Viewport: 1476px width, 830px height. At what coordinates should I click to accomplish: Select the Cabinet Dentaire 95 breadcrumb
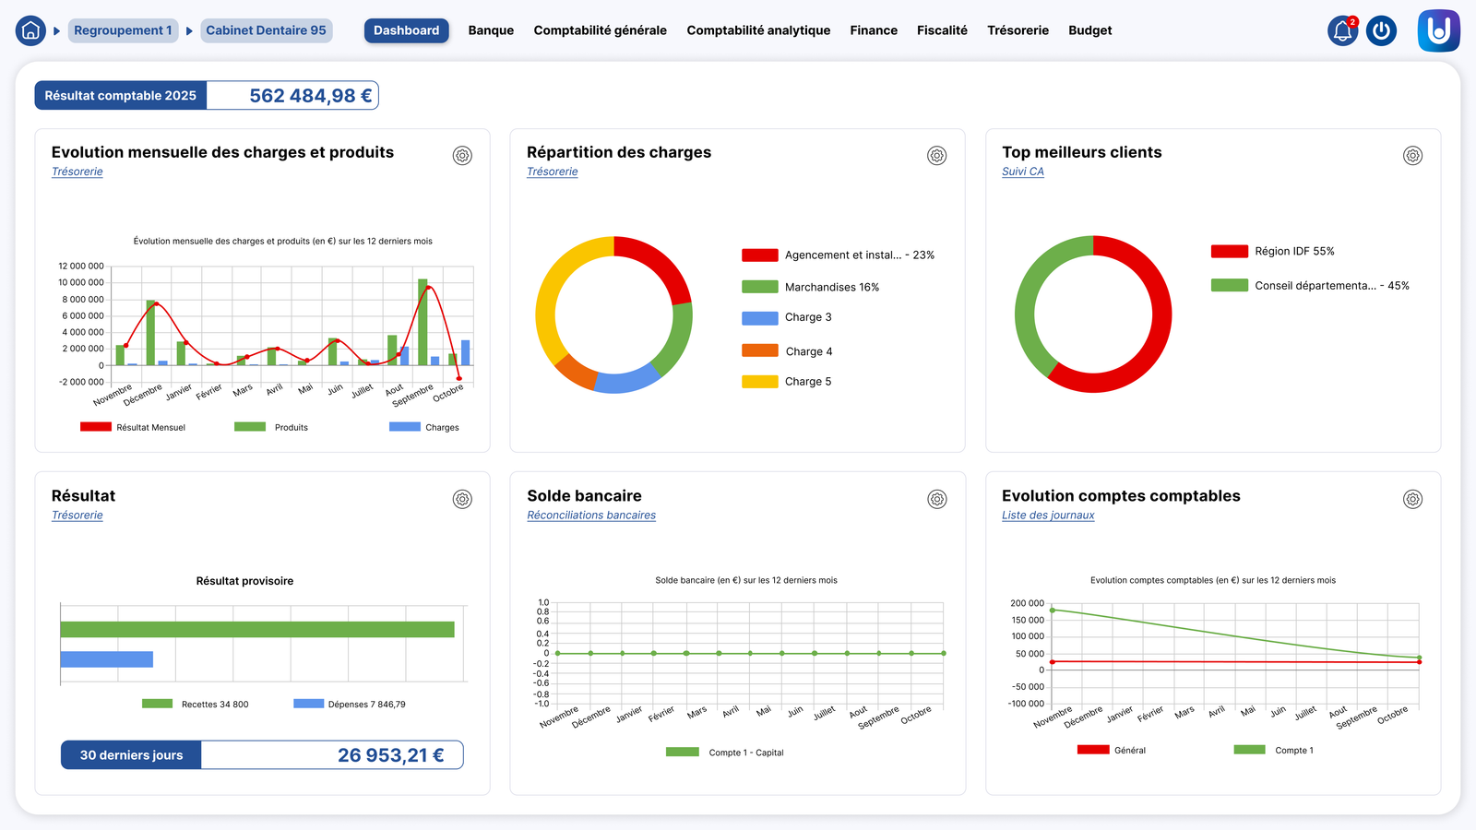pos(266,30)
